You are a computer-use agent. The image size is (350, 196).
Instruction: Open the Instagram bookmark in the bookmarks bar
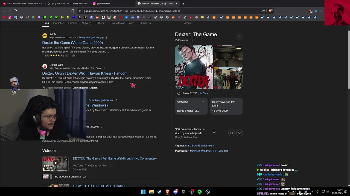click(10, 17)
